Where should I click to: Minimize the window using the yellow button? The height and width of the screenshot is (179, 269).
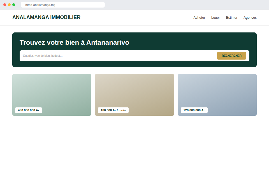(x=9, y=5)
